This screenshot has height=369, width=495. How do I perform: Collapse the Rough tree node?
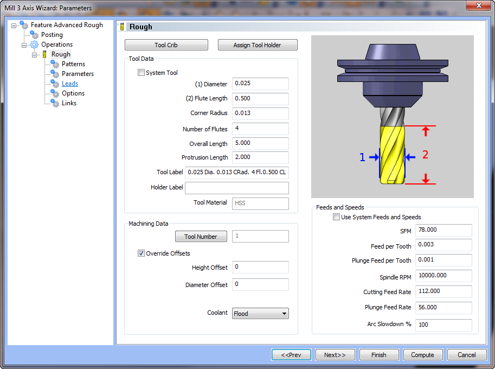pyautogui.click(x=35, y=54)
